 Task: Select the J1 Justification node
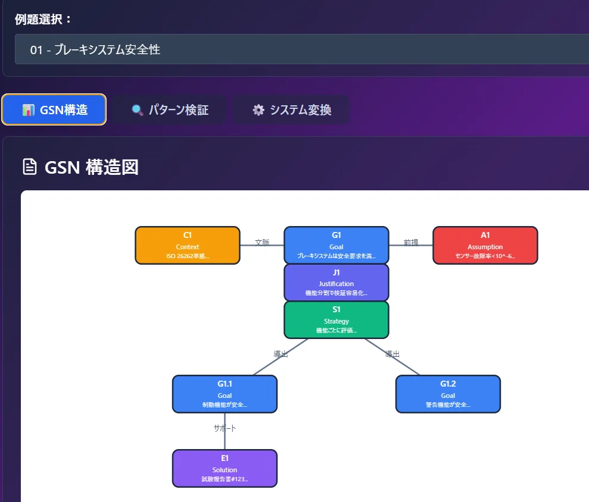[336, 283]
